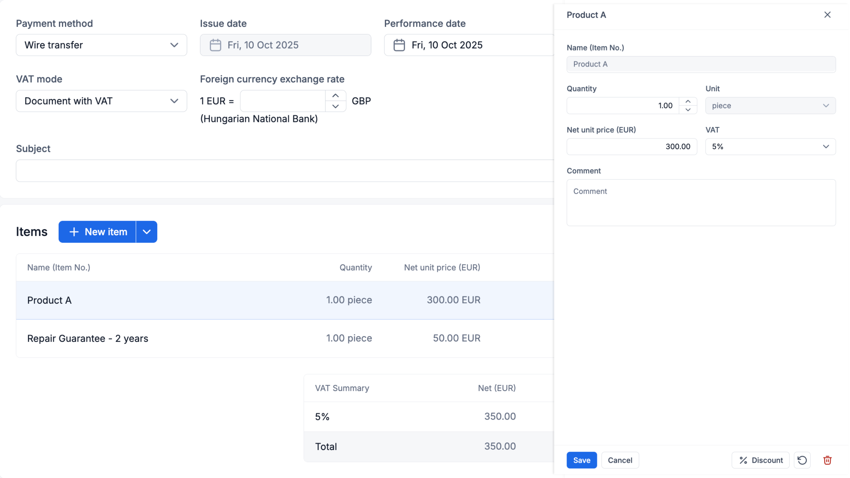Viewport: 850px width, 478px height.
Task: Decrease exchange rate with down arrow
Action: click(335, 106)
